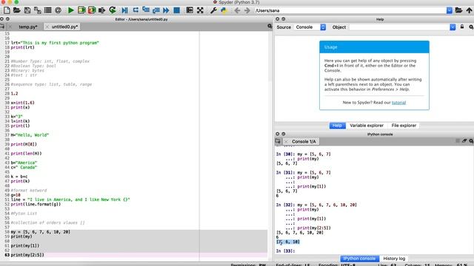Maximize the current pane

pyautogui.click(x=190, y=10)
